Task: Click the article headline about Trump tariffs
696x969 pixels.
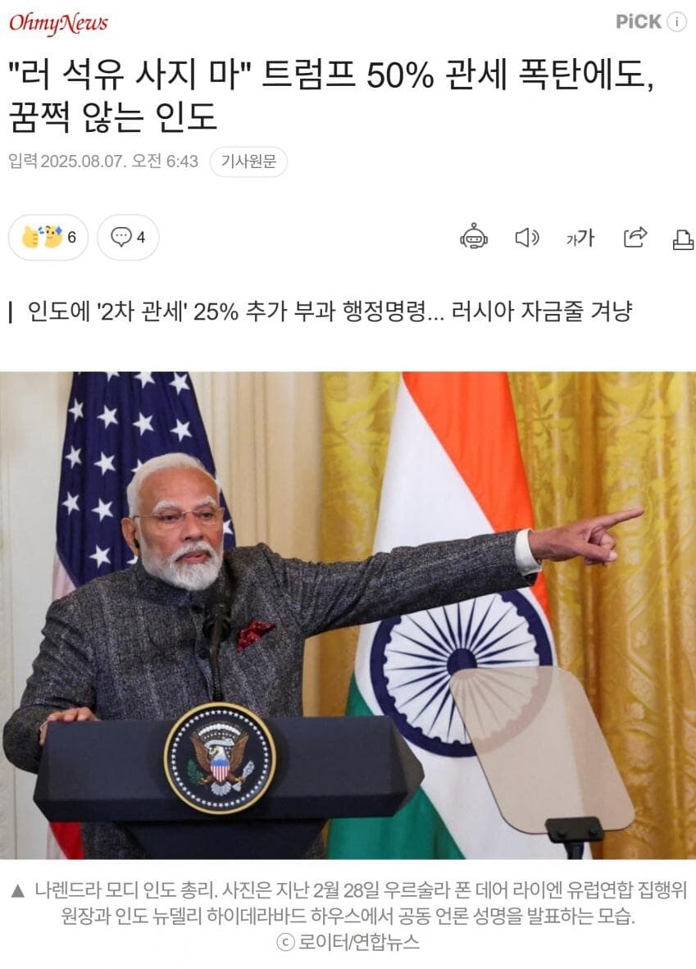Action: point(330,96)
